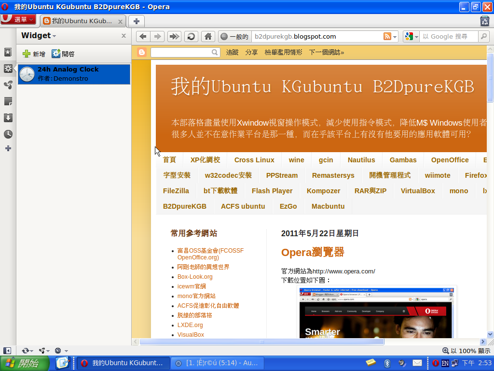This screenshot has width=494, height=371.
Task: Close the Widget side panel
Action: (x=124, y=36)
